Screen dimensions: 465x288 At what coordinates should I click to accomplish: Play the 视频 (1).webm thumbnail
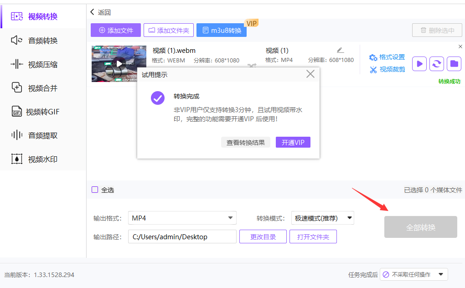point(119,64)
